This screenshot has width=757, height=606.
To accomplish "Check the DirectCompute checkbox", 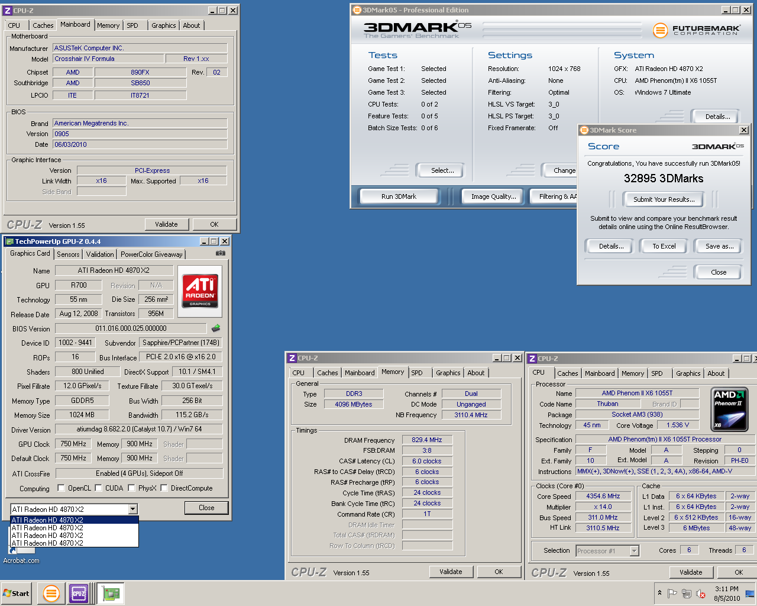I will pyautogui.click(x=164, y=488).
